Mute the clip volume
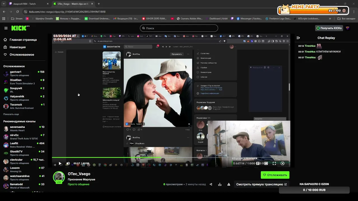This screenshot has height=201, width=358. click(x=68, y=163)
